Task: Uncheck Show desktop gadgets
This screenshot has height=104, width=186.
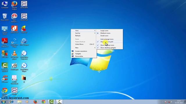Action: 110,48
